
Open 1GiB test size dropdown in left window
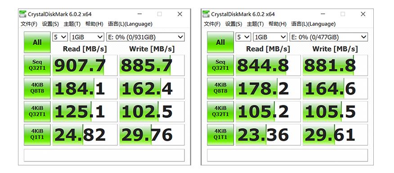87,37
